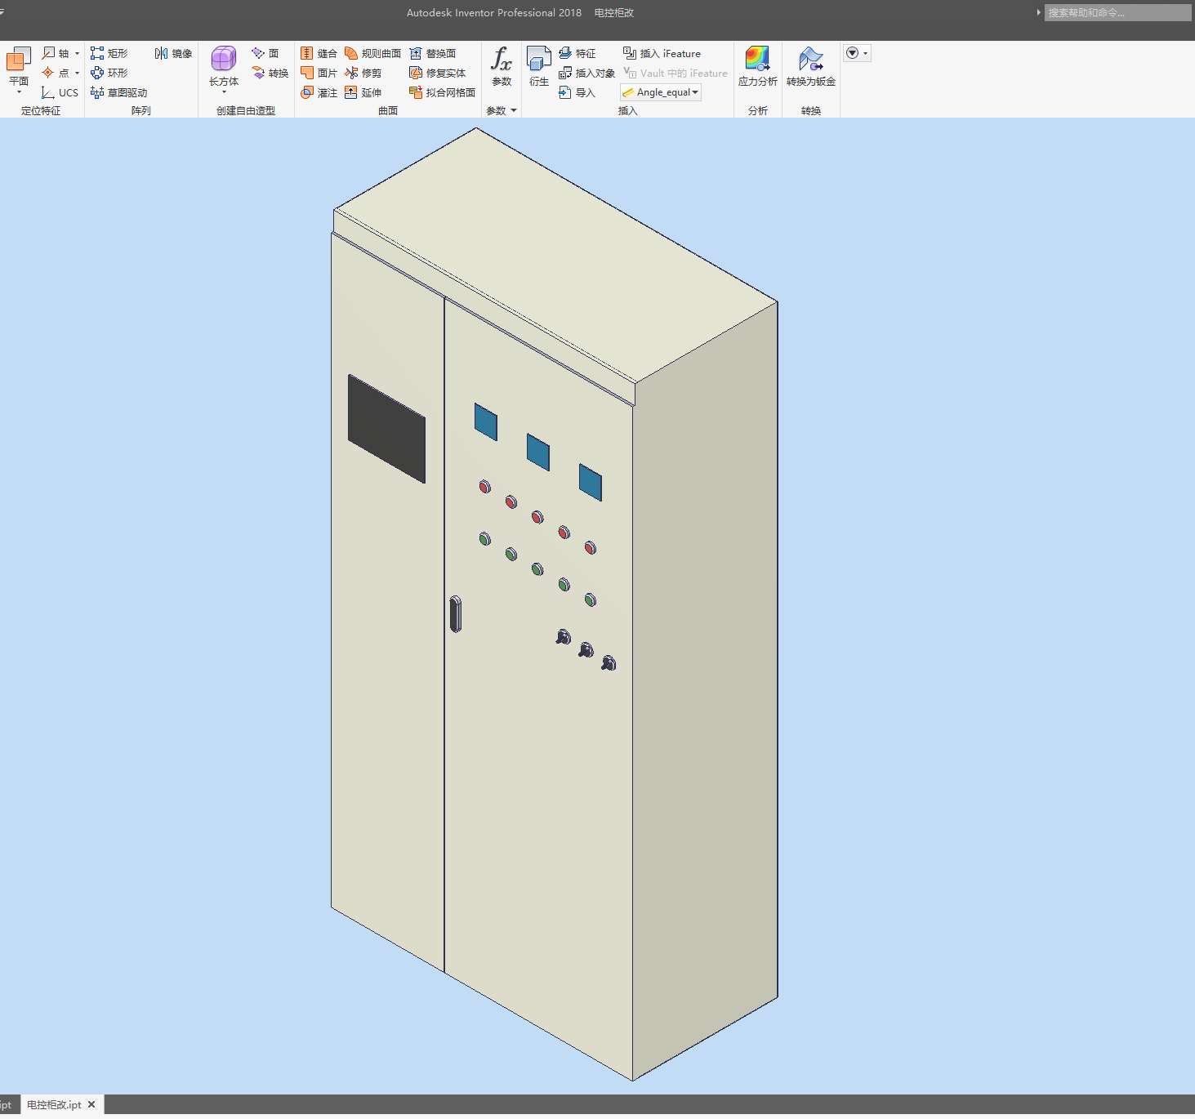The width and height of the screenshot is (1195, 1119).
Task: Select the 缝合 stitch surface tool
Action: click(319, 53)
